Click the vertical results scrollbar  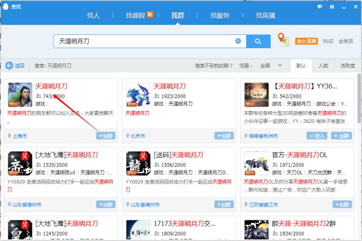click(x=359, y=98)
